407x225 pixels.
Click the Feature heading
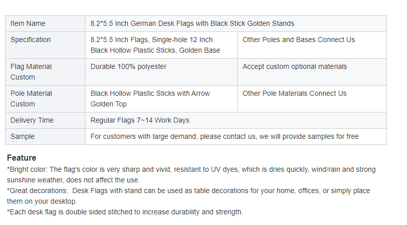[x=21, y=158]
